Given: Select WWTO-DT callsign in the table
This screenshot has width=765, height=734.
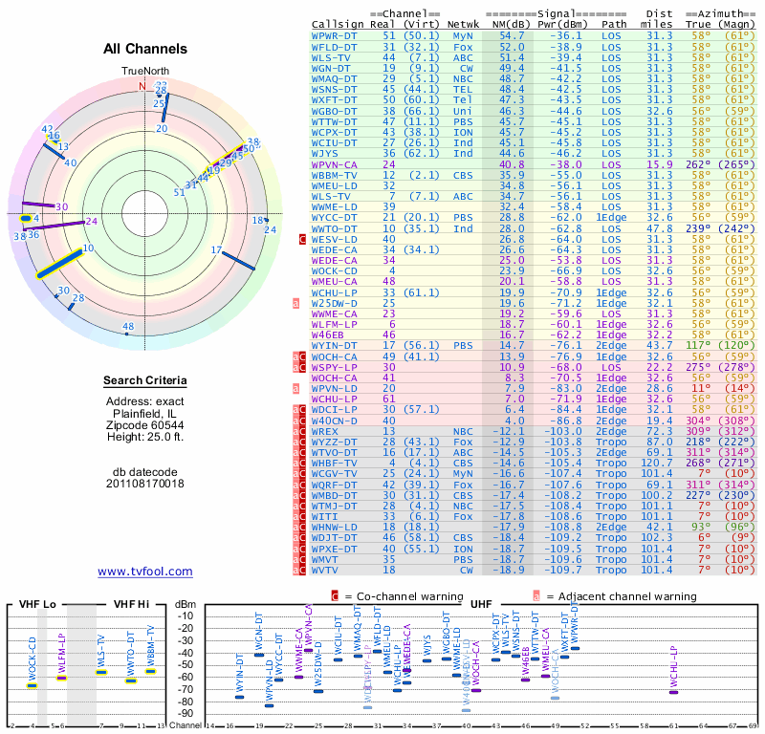Looking at the screenshot, I should point(334,228).
